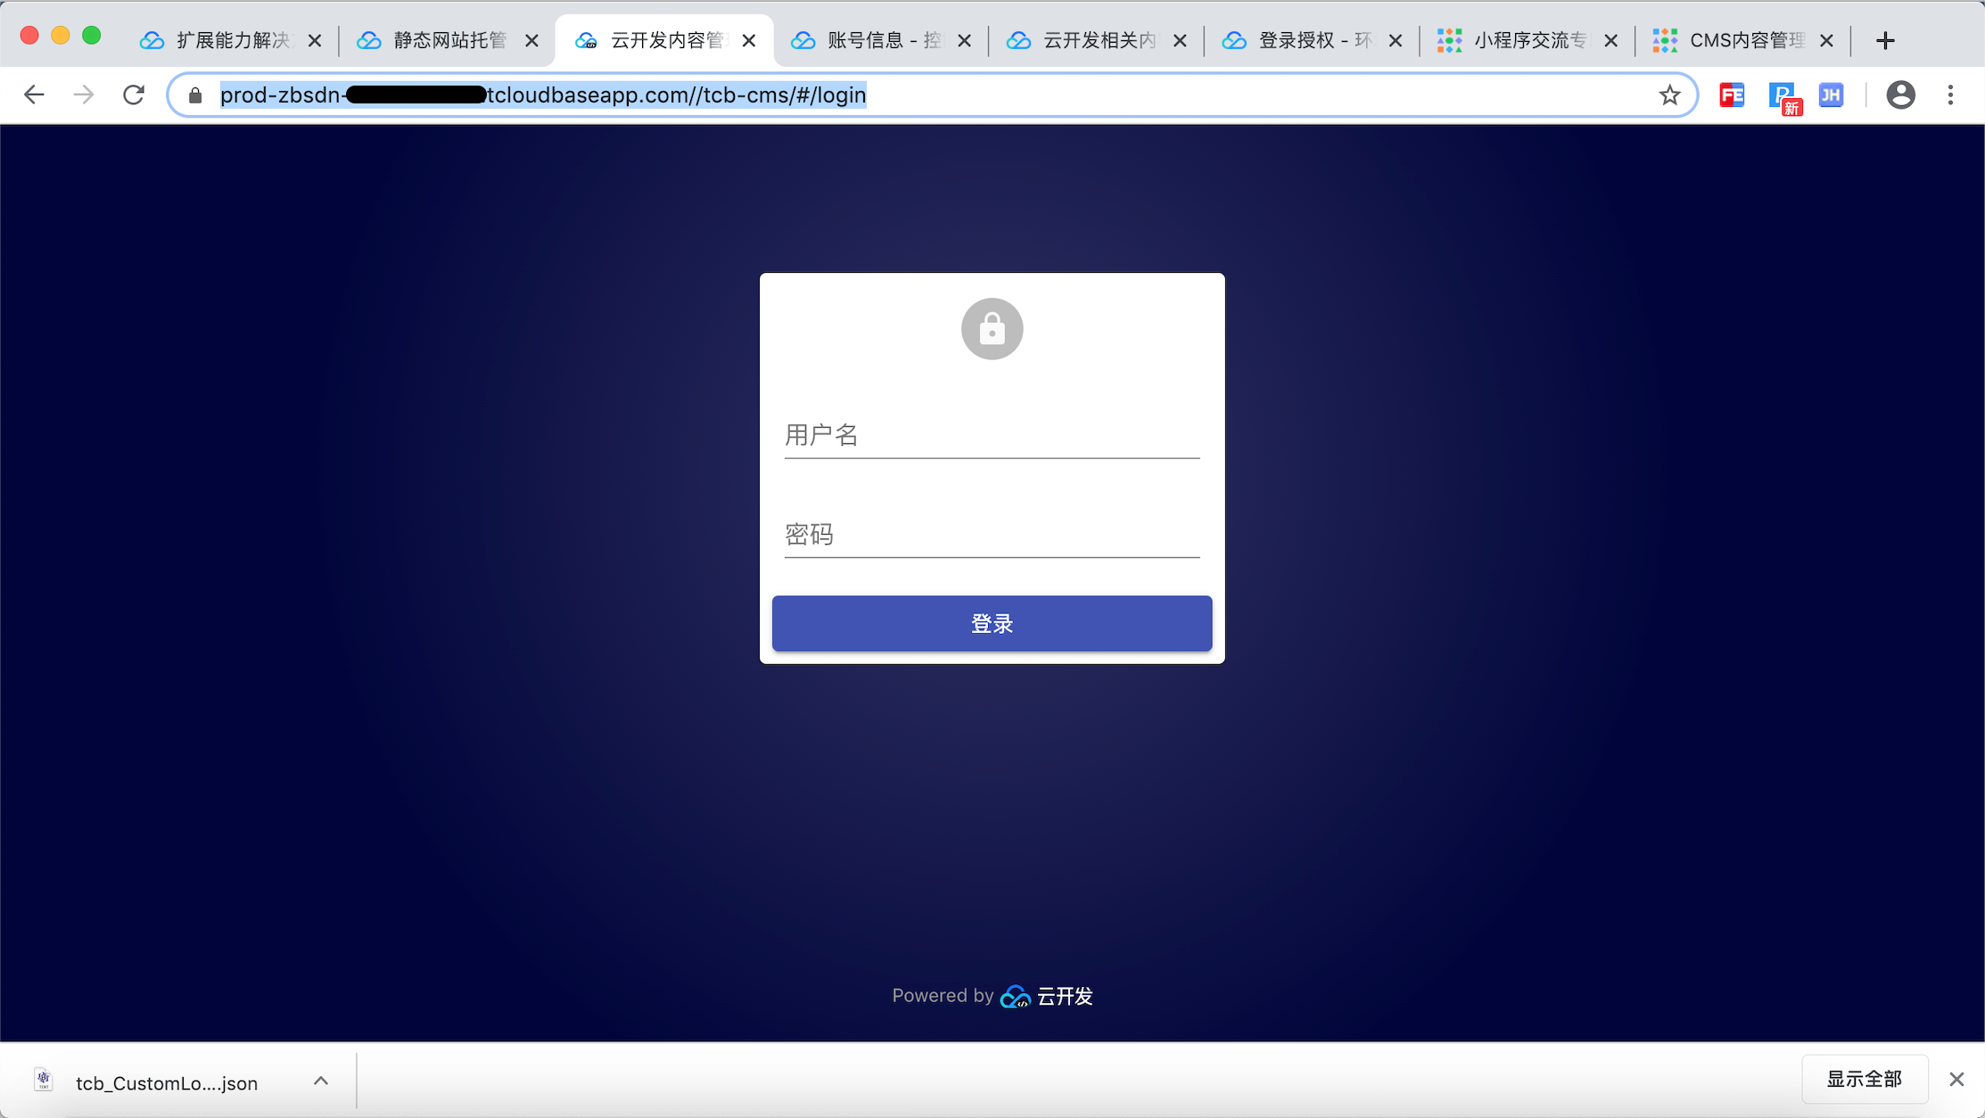The width and height of the screenshot is (1985, 1118).
Task: Close the 登录授权 tab
Action: tap(1396, 40)
